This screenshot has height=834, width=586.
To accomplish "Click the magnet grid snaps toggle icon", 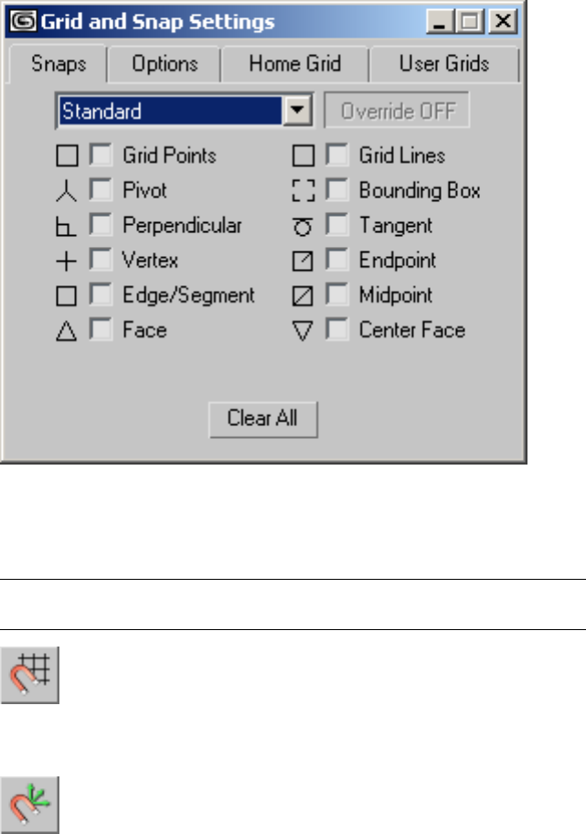I will pos(30,675).
